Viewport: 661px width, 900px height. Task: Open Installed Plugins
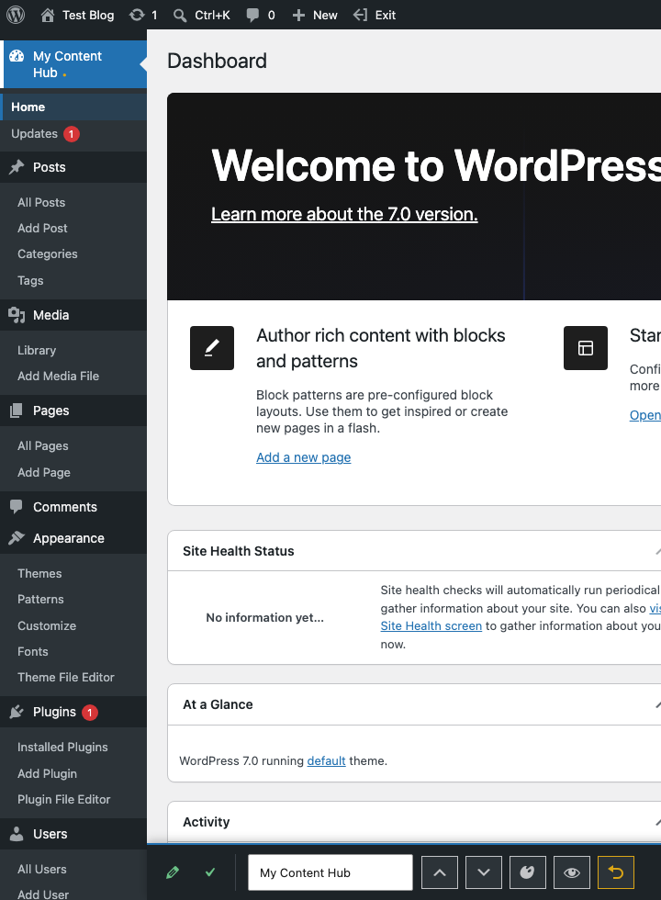pyautogui.click(x=62, y=747)
